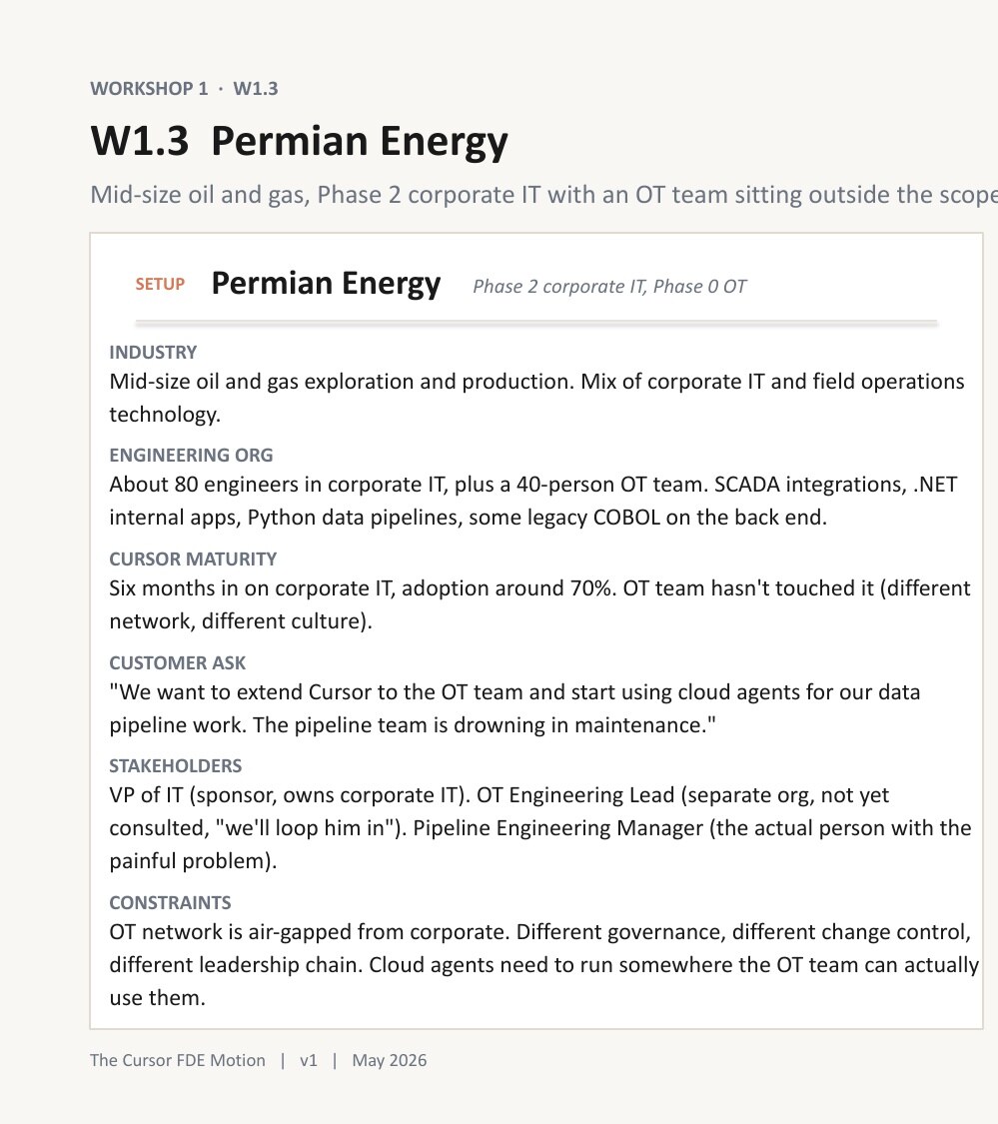
Task: Click the orange SETUP label
Action: pos(160,284)
